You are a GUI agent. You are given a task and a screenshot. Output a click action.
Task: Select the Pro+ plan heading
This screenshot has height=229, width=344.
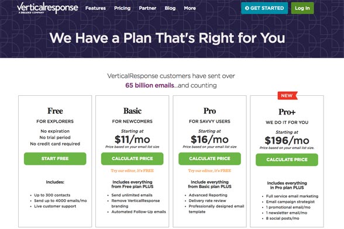(x=287, y=112)
